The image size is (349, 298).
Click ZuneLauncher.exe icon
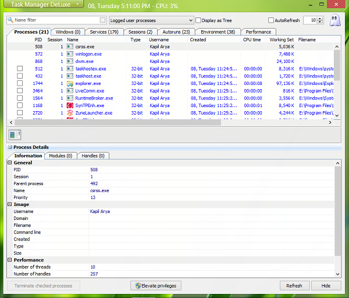[70, 113]
